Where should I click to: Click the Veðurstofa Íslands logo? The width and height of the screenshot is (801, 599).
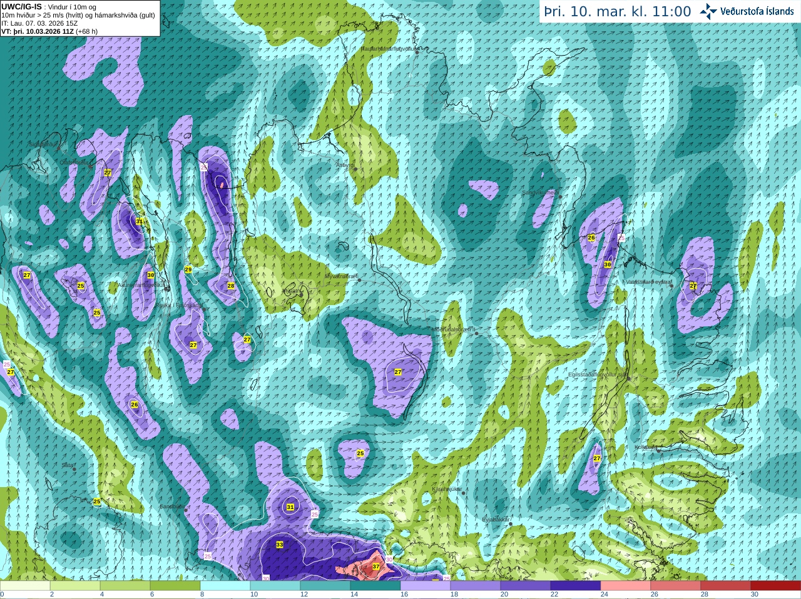point(747,11)
